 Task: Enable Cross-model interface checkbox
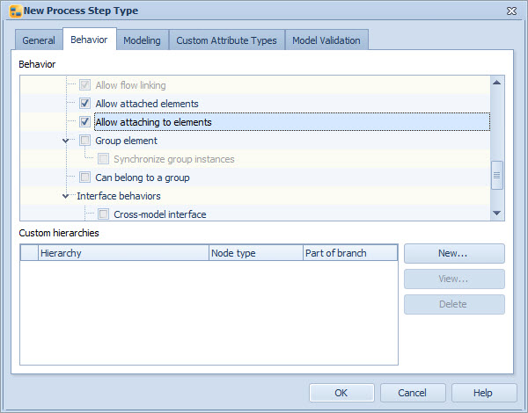(x=104, y=214)
